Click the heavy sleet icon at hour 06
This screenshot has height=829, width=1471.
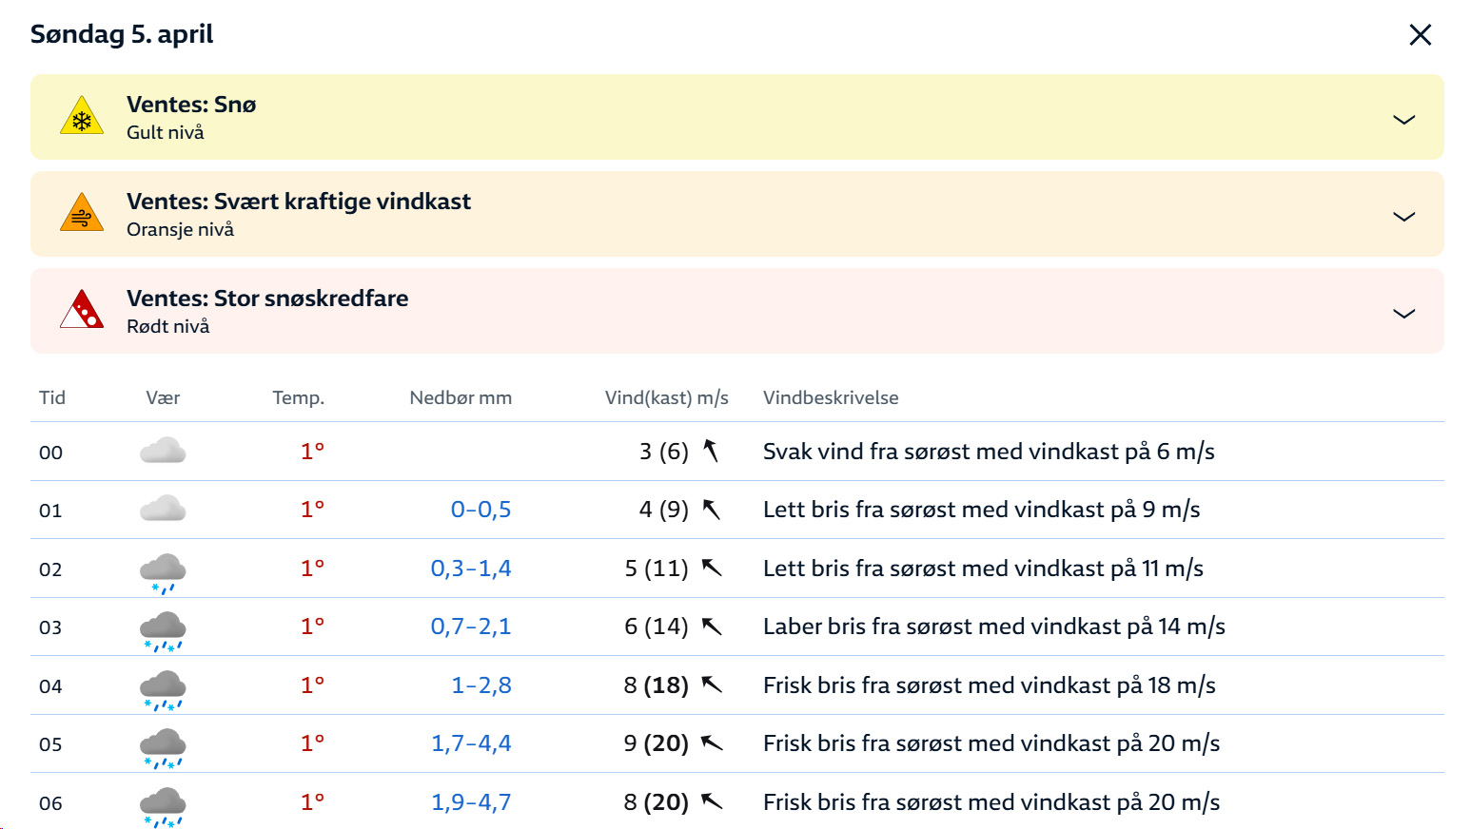pos(163,806)
